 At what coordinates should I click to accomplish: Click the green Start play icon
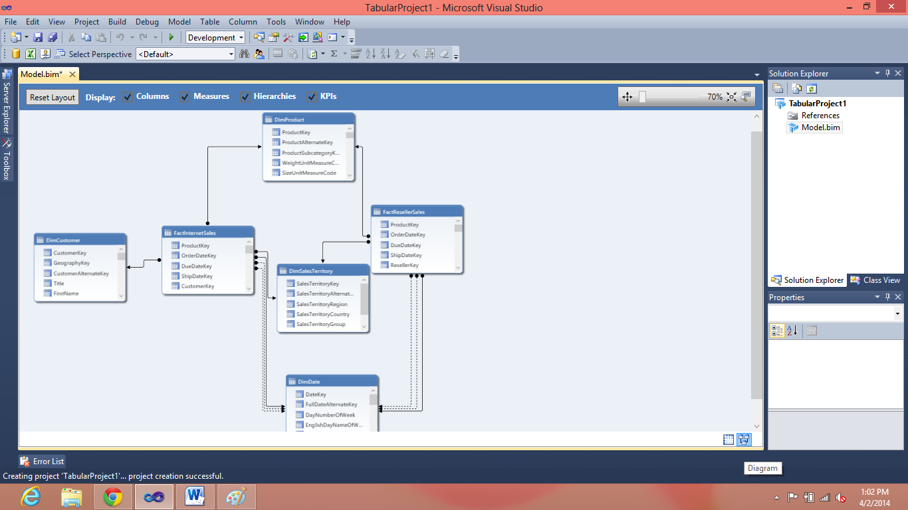[171, 38]
